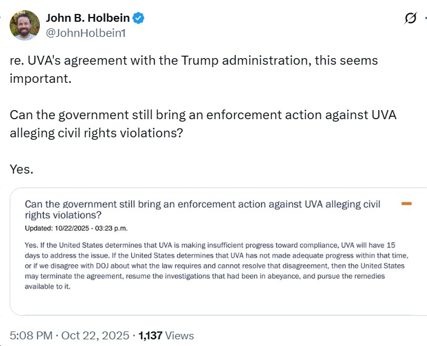Click the Views label
This screenshot has width=427, height=346.
[x=180, y=335]
